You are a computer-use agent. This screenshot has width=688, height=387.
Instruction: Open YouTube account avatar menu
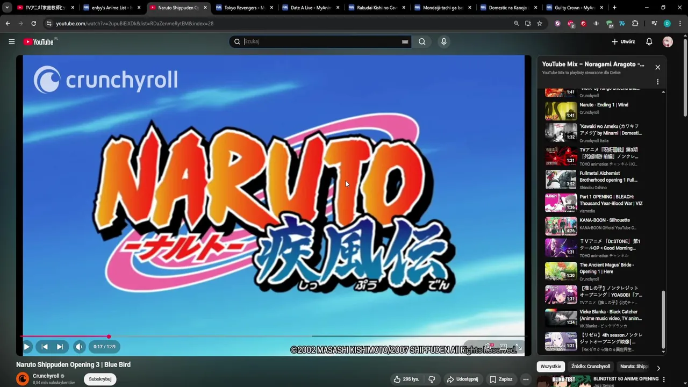(668, 41)
